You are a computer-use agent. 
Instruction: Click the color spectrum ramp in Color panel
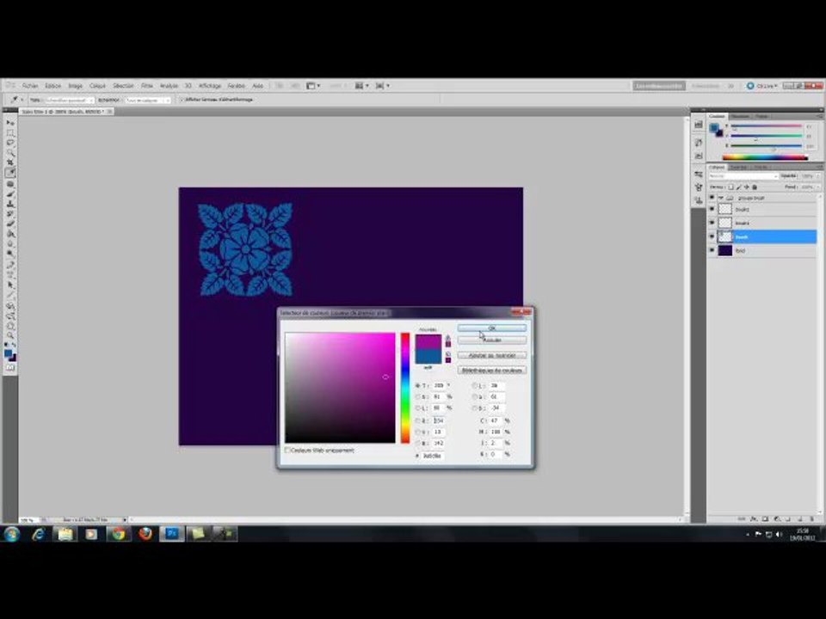click(765, 156)
